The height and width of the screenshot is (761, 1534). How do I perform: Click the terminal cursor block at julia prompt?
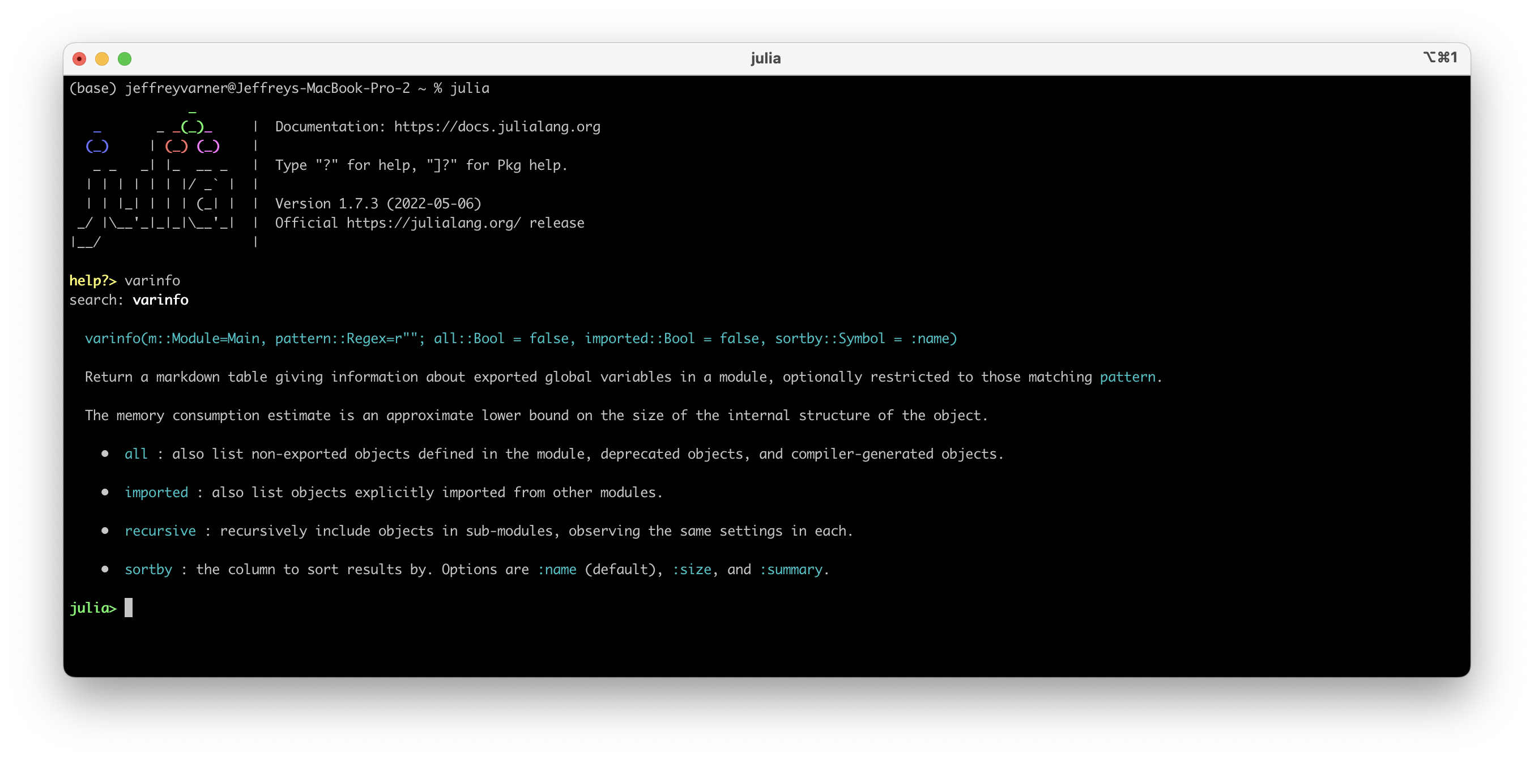[x=128, y=608]
